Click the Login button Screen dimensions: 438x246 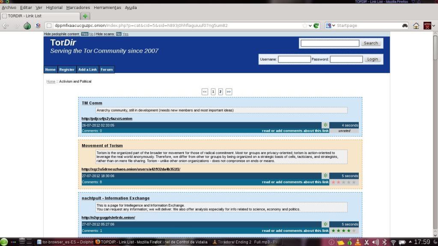372,59
